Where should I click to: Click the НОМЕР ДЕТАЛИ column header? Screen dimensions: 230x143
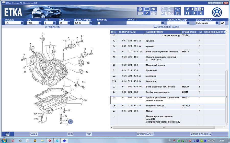(131, 32)
